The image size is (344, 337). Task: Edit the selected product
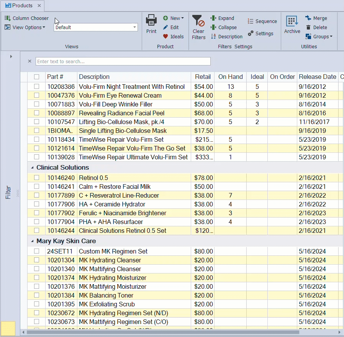click(171, 28)
